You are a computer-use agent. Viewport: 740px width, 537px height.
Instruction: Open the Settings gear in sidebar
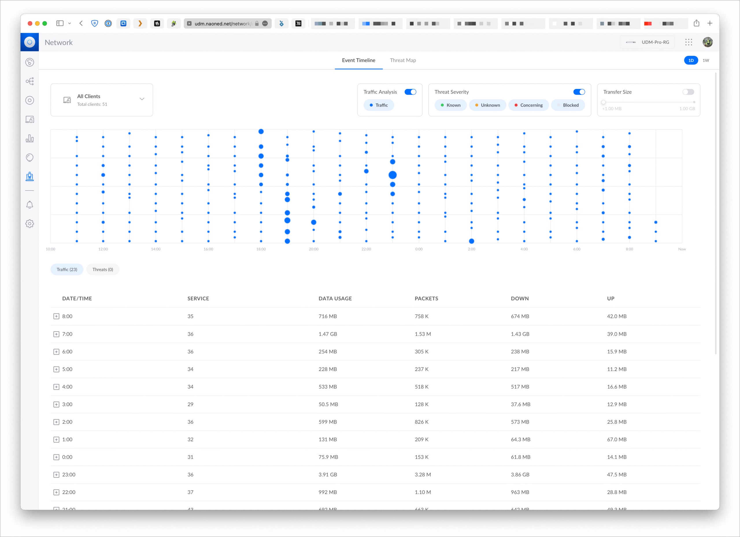pos(30,223)
